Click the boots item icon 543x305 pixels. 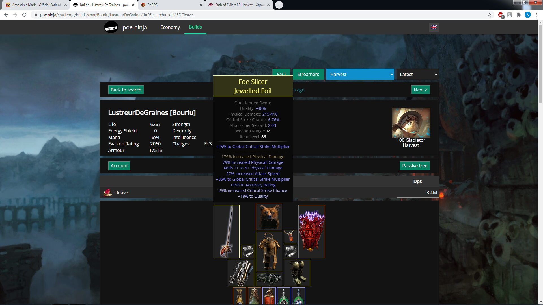coord(297,273)
